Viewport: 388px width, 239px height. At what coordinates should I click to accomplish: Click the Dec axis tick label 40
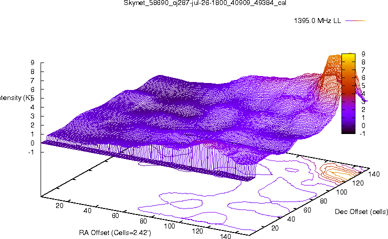coord(291,219)
